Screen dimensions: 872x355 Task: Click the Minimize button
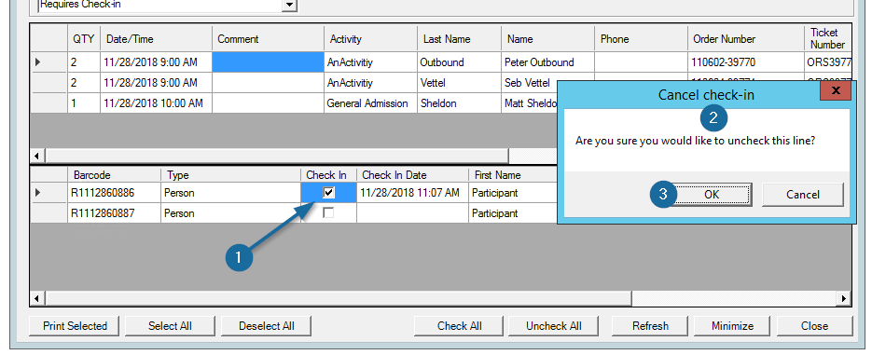(x=732, y=326)
